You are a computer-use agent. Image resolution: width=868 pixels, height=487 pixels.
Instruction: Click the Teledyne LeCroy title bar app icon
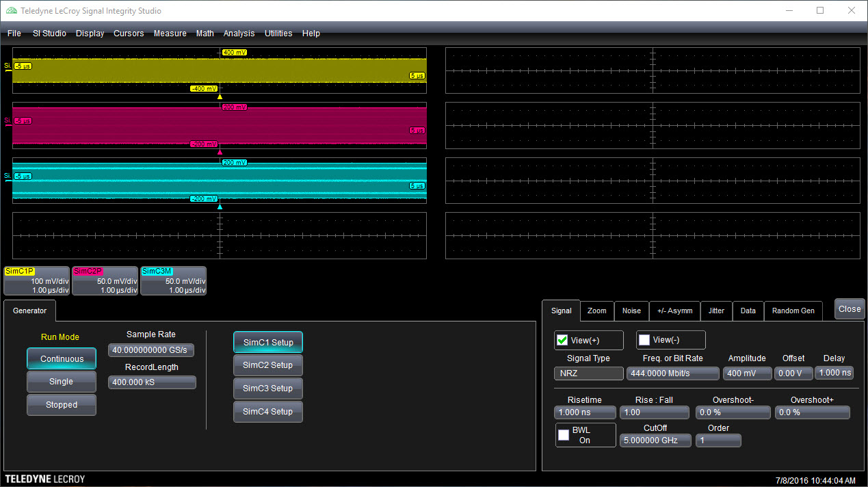12,11
